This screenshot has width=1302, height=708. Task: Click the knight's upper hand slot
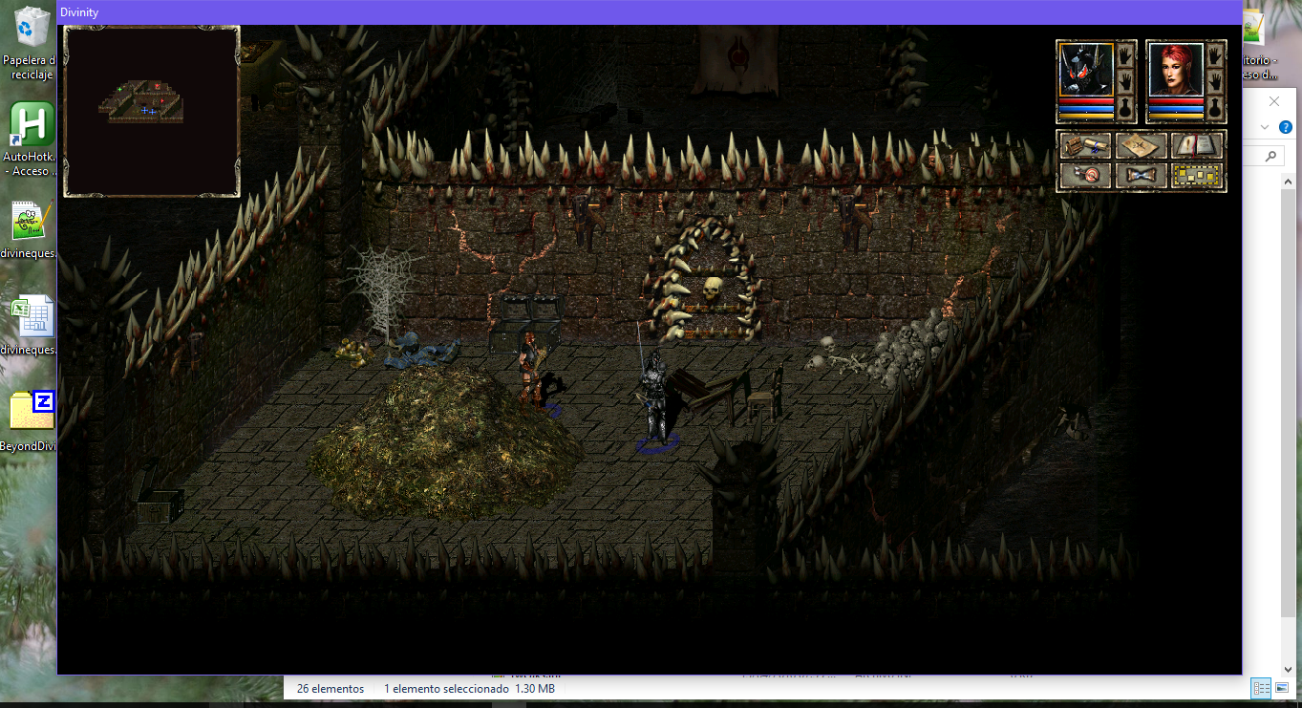(1126, 54)
